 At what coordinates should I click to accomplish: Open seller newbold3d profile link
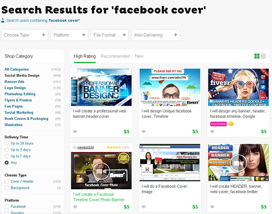[x=85, y=148]
